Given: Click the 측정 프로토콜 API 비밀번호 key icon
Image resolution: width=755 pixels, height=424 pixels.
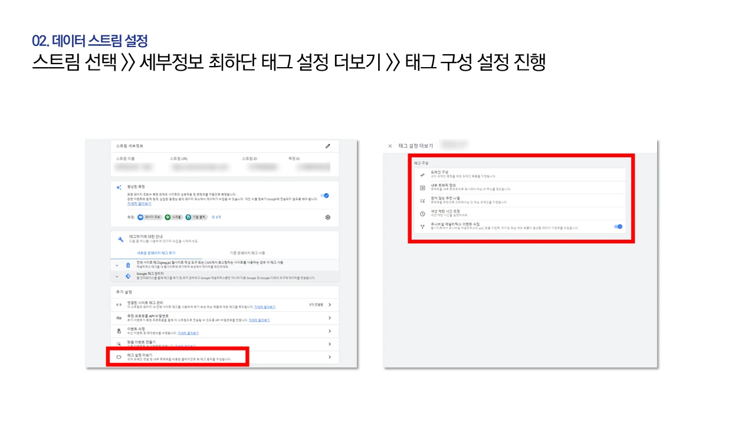Looking at the screenshot, I should pyautogui.click(x=119, y=319).
